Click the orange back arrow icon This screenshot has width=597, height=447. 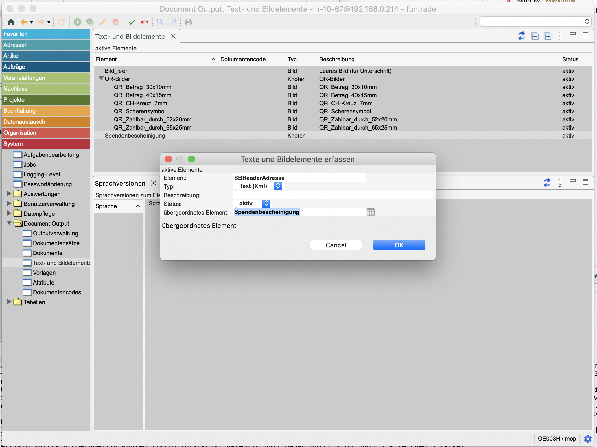24,22
